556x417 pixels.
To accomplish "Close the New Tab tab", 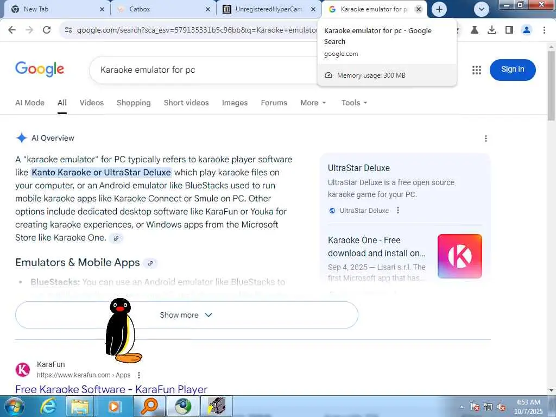I will pos(102,9).
